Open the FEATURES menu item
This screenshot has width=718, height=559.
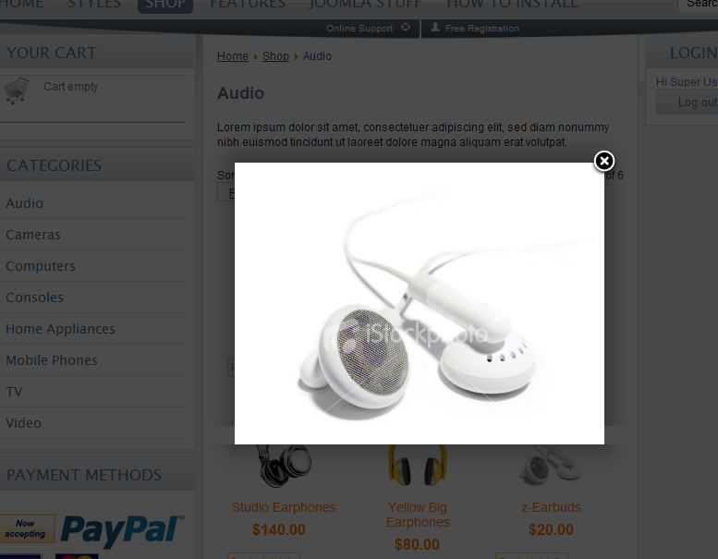coord(248,5)
